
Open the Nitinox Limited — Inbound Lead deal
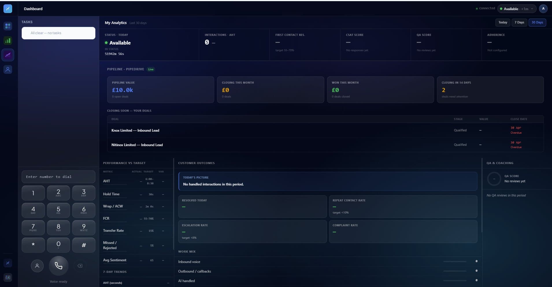tap(325, 145)
